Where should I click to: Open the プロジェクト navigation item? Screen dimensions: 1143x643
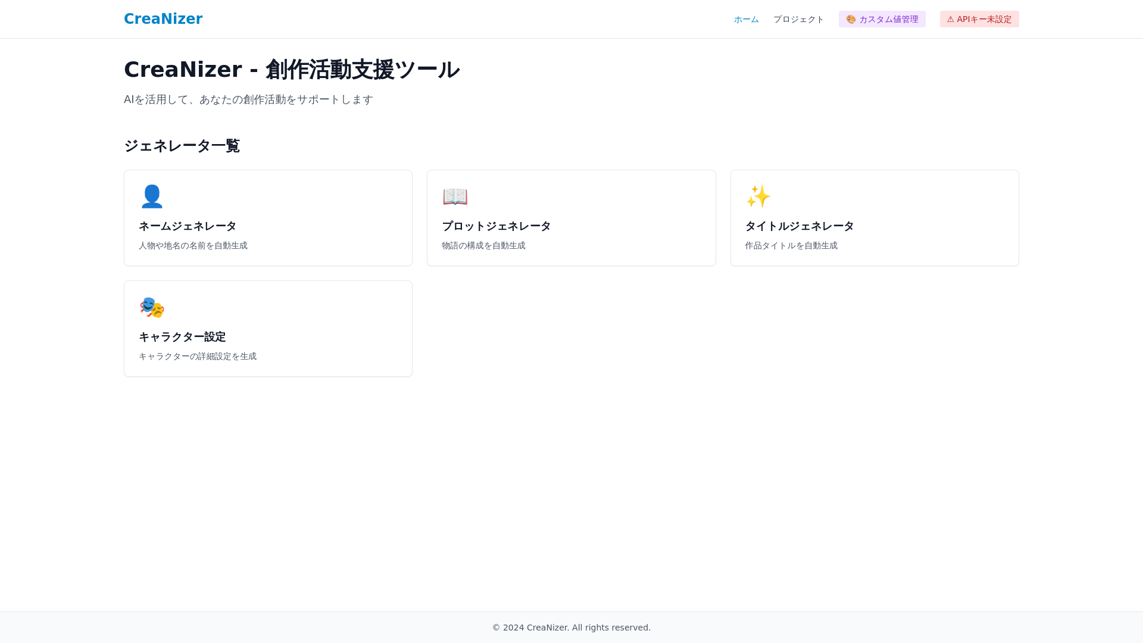click(x=798, y=19)
